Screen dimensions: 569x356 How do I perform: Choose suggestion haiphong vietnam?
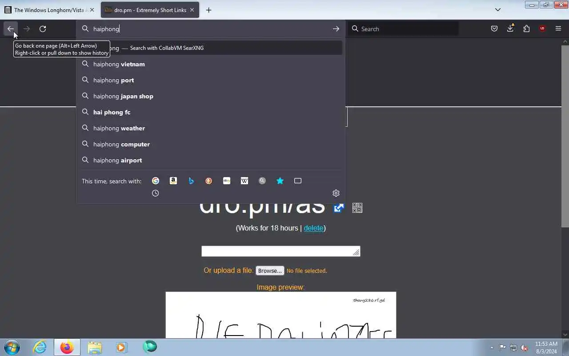[x=211, y=64]
